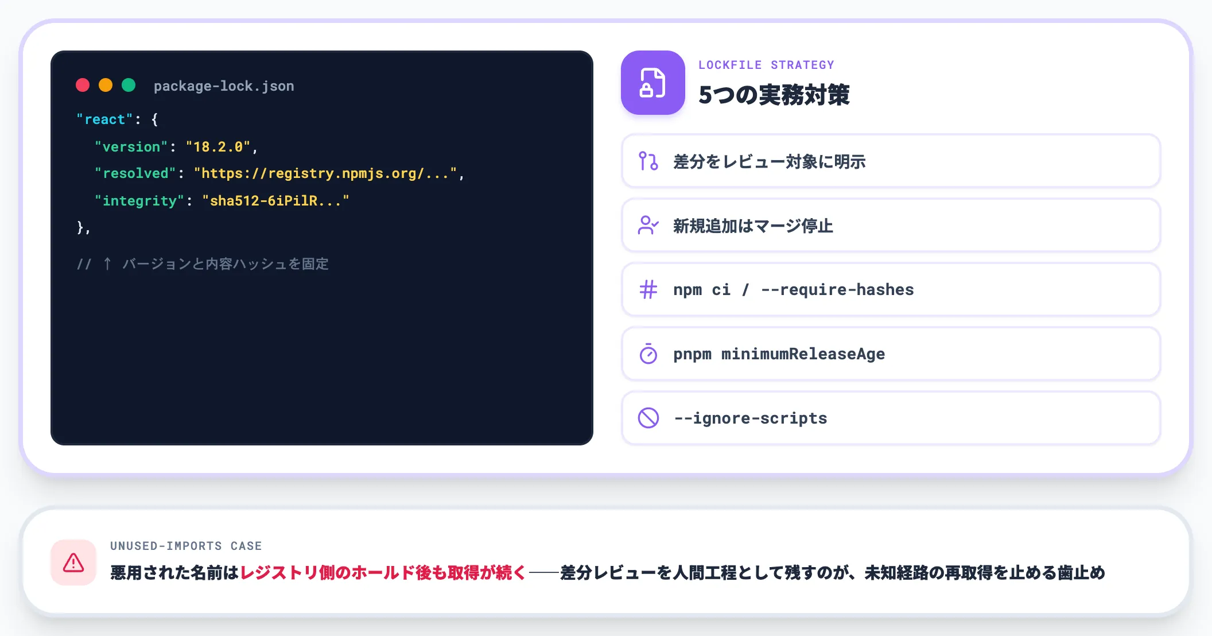1212x636 pixels.
Task: Click the registry.npmjs.org URL value
Action: click(325, 173)
